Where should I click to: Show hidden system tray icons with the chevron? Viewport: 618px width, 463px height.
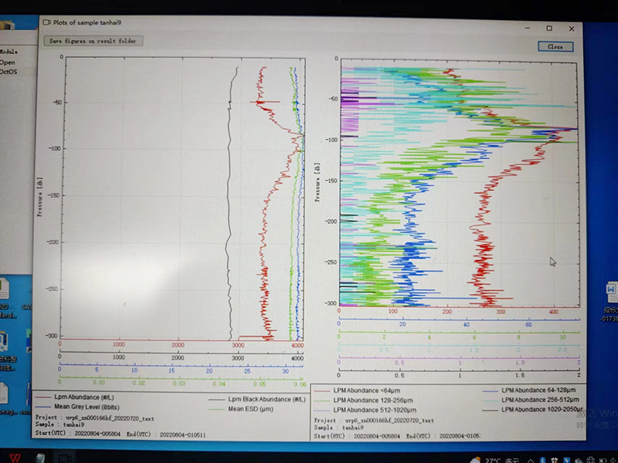[531, 461]
